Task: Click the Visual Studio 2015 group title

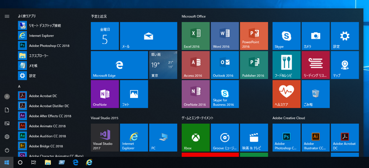Action: pos(105,118)
